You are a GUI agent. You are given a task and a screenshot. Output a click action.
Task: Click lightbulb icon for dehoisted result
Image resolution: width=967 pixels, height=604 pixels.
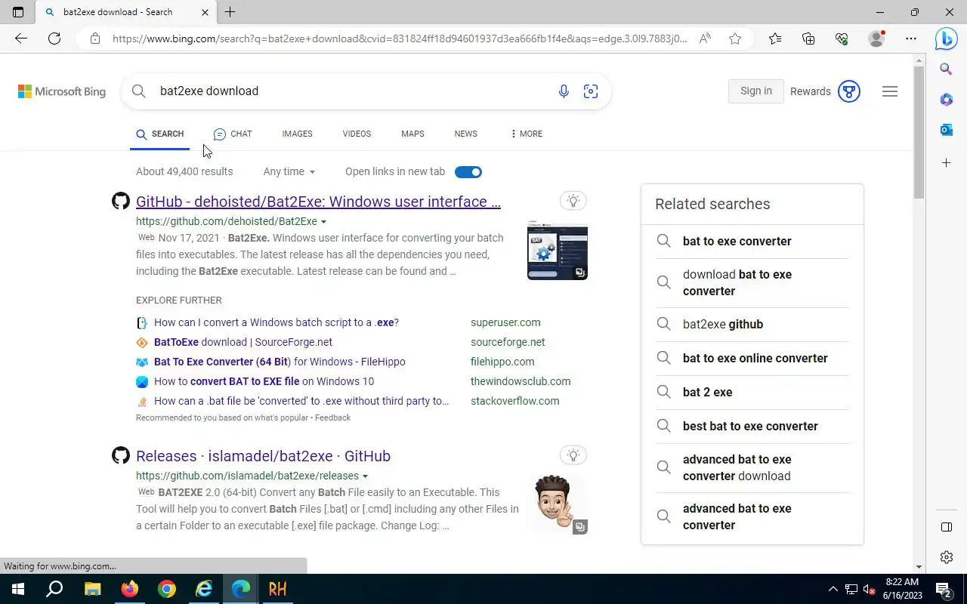[x=573, y=201]
